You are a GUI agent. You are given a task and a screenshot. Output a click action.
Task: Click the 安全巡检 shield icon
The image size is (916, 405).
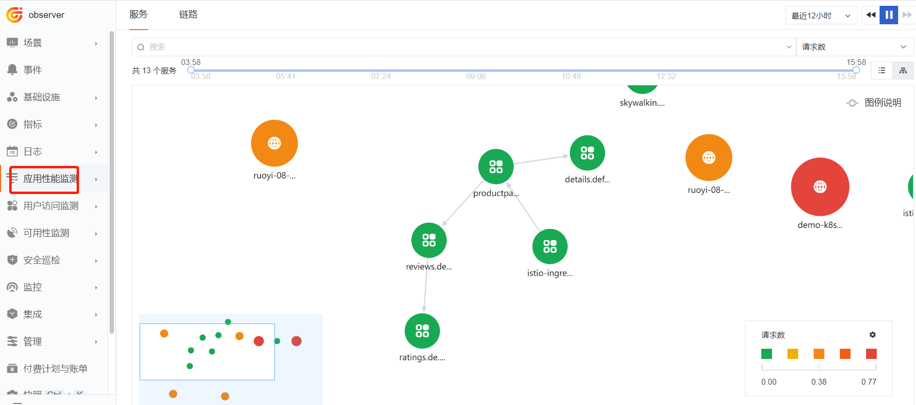[x=13, y=260]
